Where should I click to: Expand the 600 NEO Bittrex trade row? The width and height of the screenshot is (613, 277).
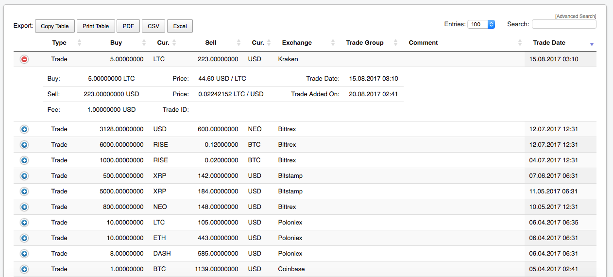tap(24, 129)
